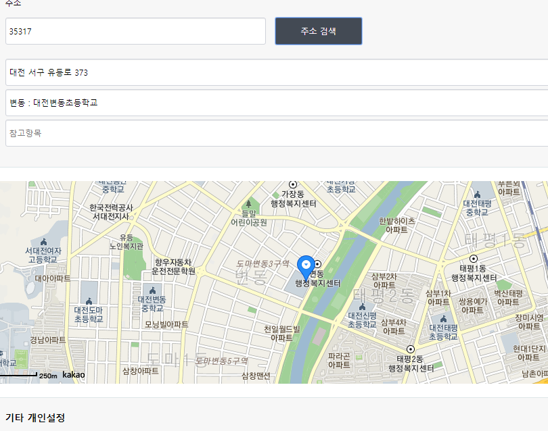Click the 태평2동 행정복지센터 map icon
This screenshot has height=431, width=548.
(x=410, y=349)
